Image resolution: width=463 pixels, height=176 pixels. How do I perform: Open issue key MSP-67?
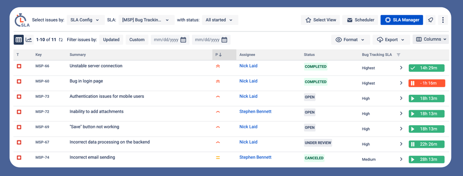click(x=42, y=142)
